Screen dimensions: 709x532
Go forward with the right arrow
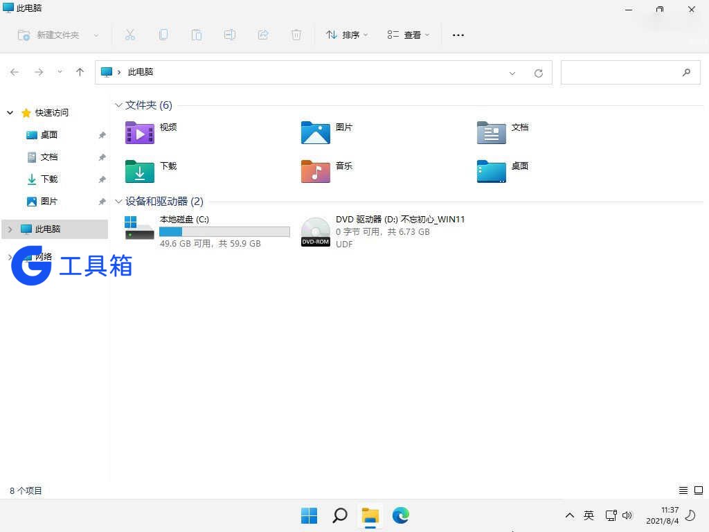click(x=39, y=72)
